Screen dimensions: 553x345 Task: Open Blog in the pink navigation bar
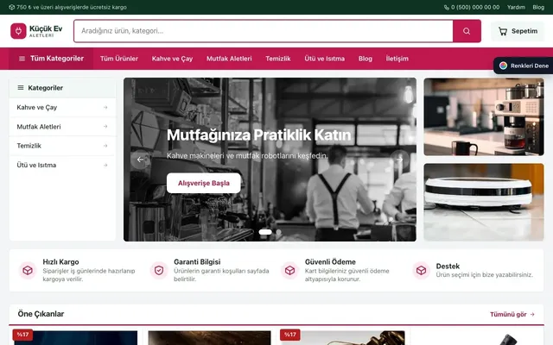coord(365,59)
